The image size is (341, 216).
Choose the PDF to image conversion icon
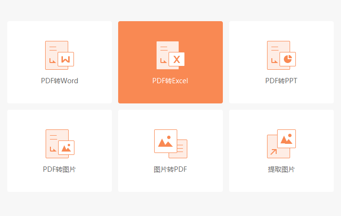pos(60,144)
